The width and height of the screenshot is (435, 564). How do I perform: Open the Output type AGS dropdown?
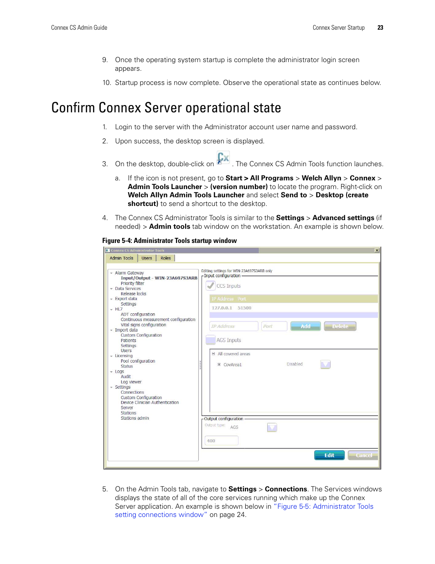(272, 427)
